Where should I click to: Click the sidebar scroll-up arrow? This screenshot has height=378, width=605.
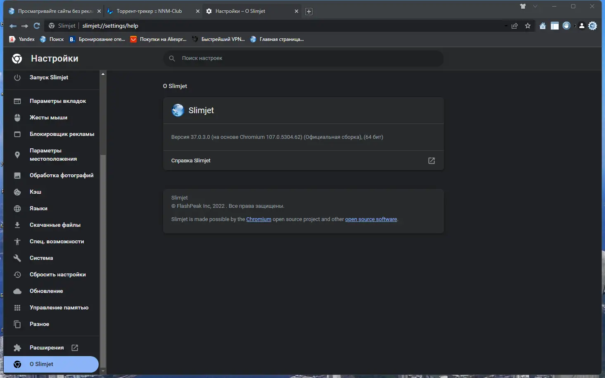pyautogui.click(x=103, y=74)
